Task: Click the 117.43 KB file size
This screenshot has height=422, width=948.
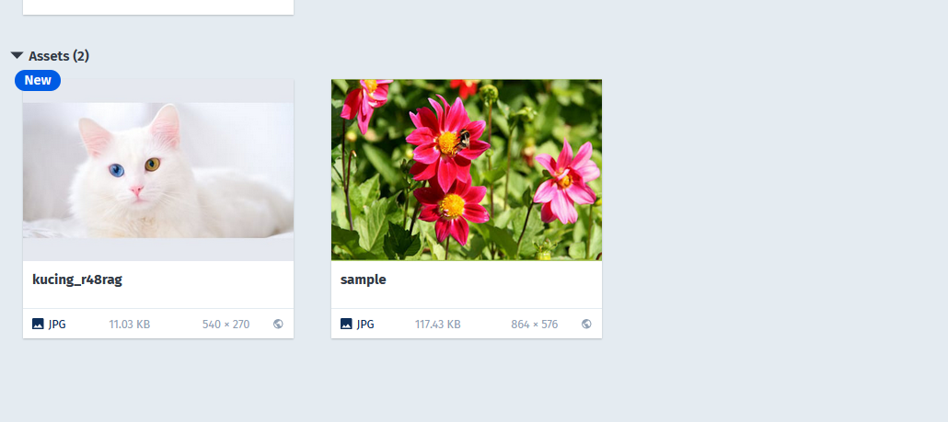Action: 438,325
